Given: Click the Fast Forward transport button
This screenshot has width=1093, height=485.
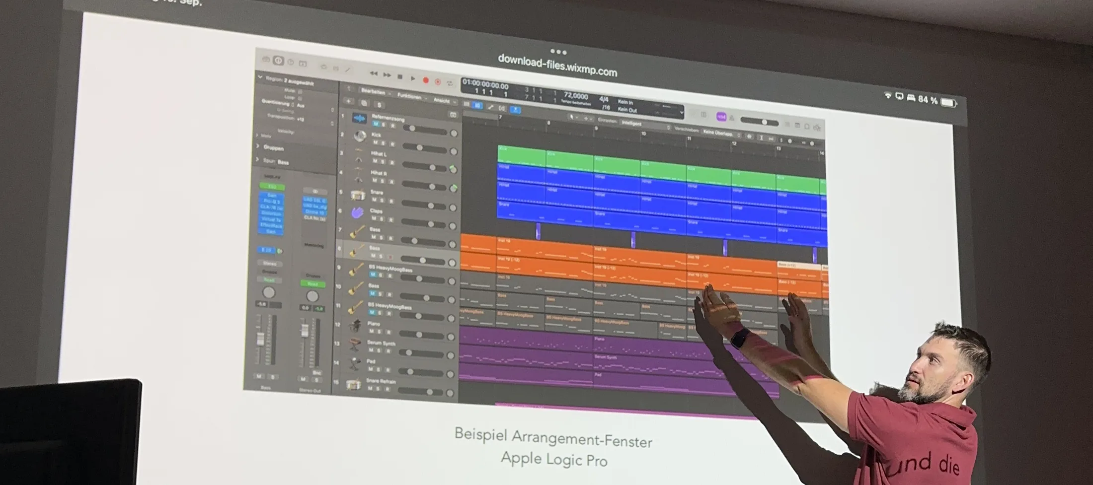Looking at the screenshot, I should click(x=387, y=75).
